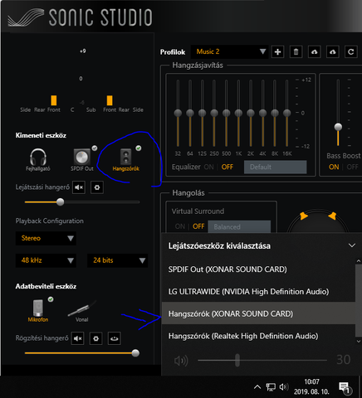The width and height of the screenshot is (362, 398).
Task: Open the Equalizer Default preset dropdown
Action: click(276, 167)
